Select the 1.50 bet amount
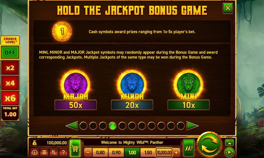Screen dimensions: 264x158 [148, 152]
